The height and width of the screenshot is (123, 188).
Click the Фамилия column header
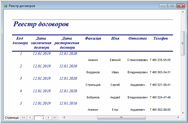point(93,39)
